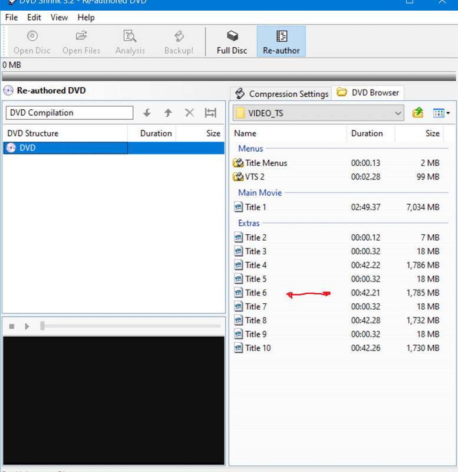Click left panel Size column header
458x472 pixels.
[200, 133]
